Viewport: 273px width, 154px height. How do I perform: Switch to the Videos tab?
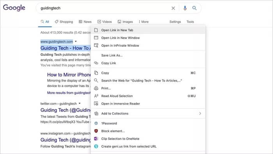coord(105,22)
